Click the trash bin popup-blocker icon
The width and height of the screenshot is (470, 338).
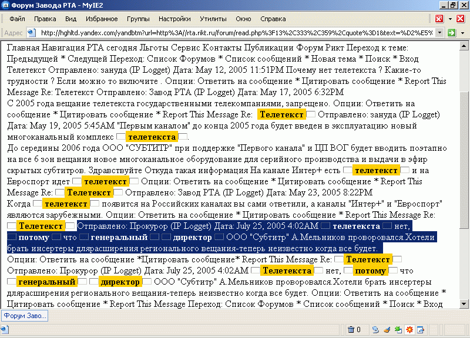tap(351, 330)
